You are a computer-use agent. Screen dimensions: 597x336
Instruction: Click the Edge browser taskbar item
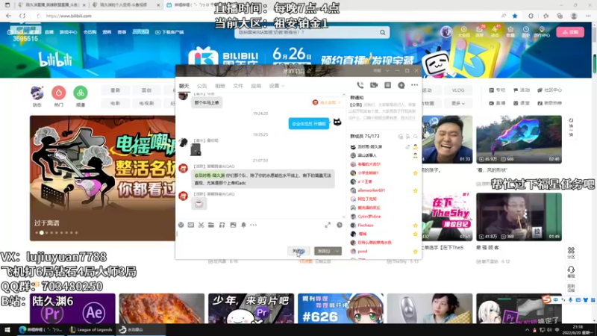(x=42, y=330)
